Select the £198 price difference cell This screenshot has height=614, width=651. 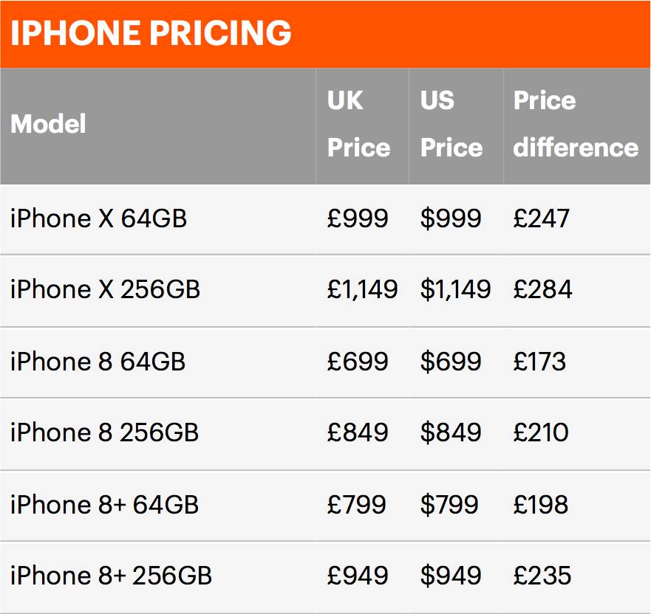pyautogui.click(x=541, y=505)
